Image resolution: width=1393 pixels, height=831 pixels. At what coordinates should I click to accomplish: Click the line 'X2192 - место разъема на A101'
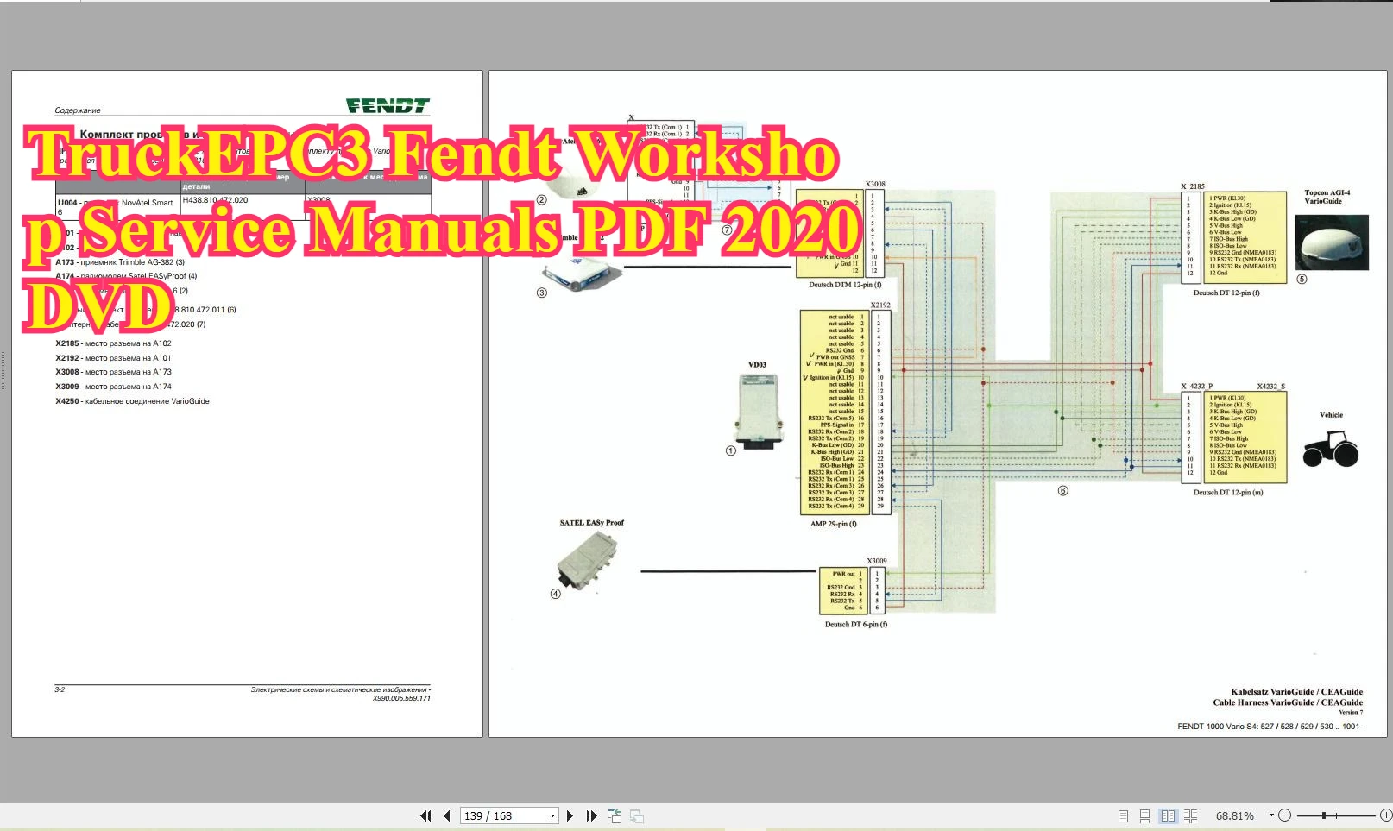(113, 358)
